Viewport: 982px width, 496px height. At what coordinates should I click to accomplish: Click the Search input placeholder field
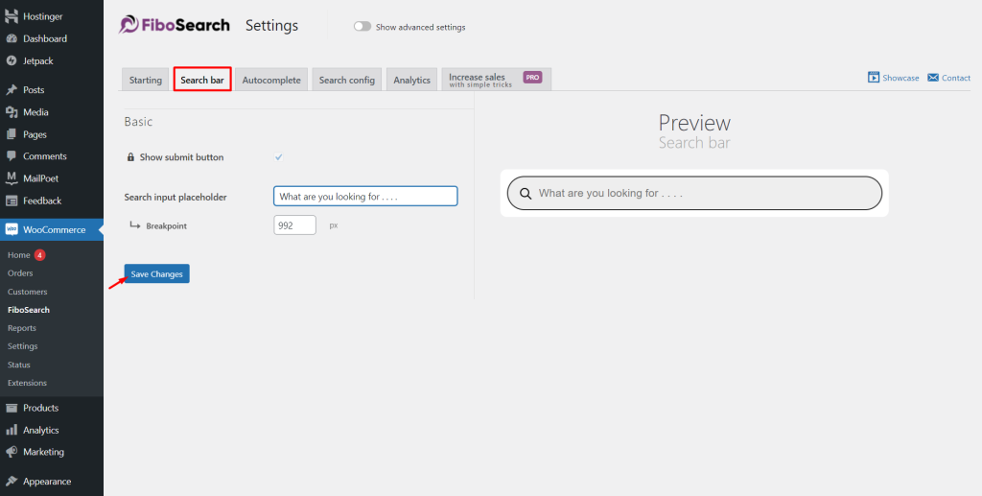[365, 196]
